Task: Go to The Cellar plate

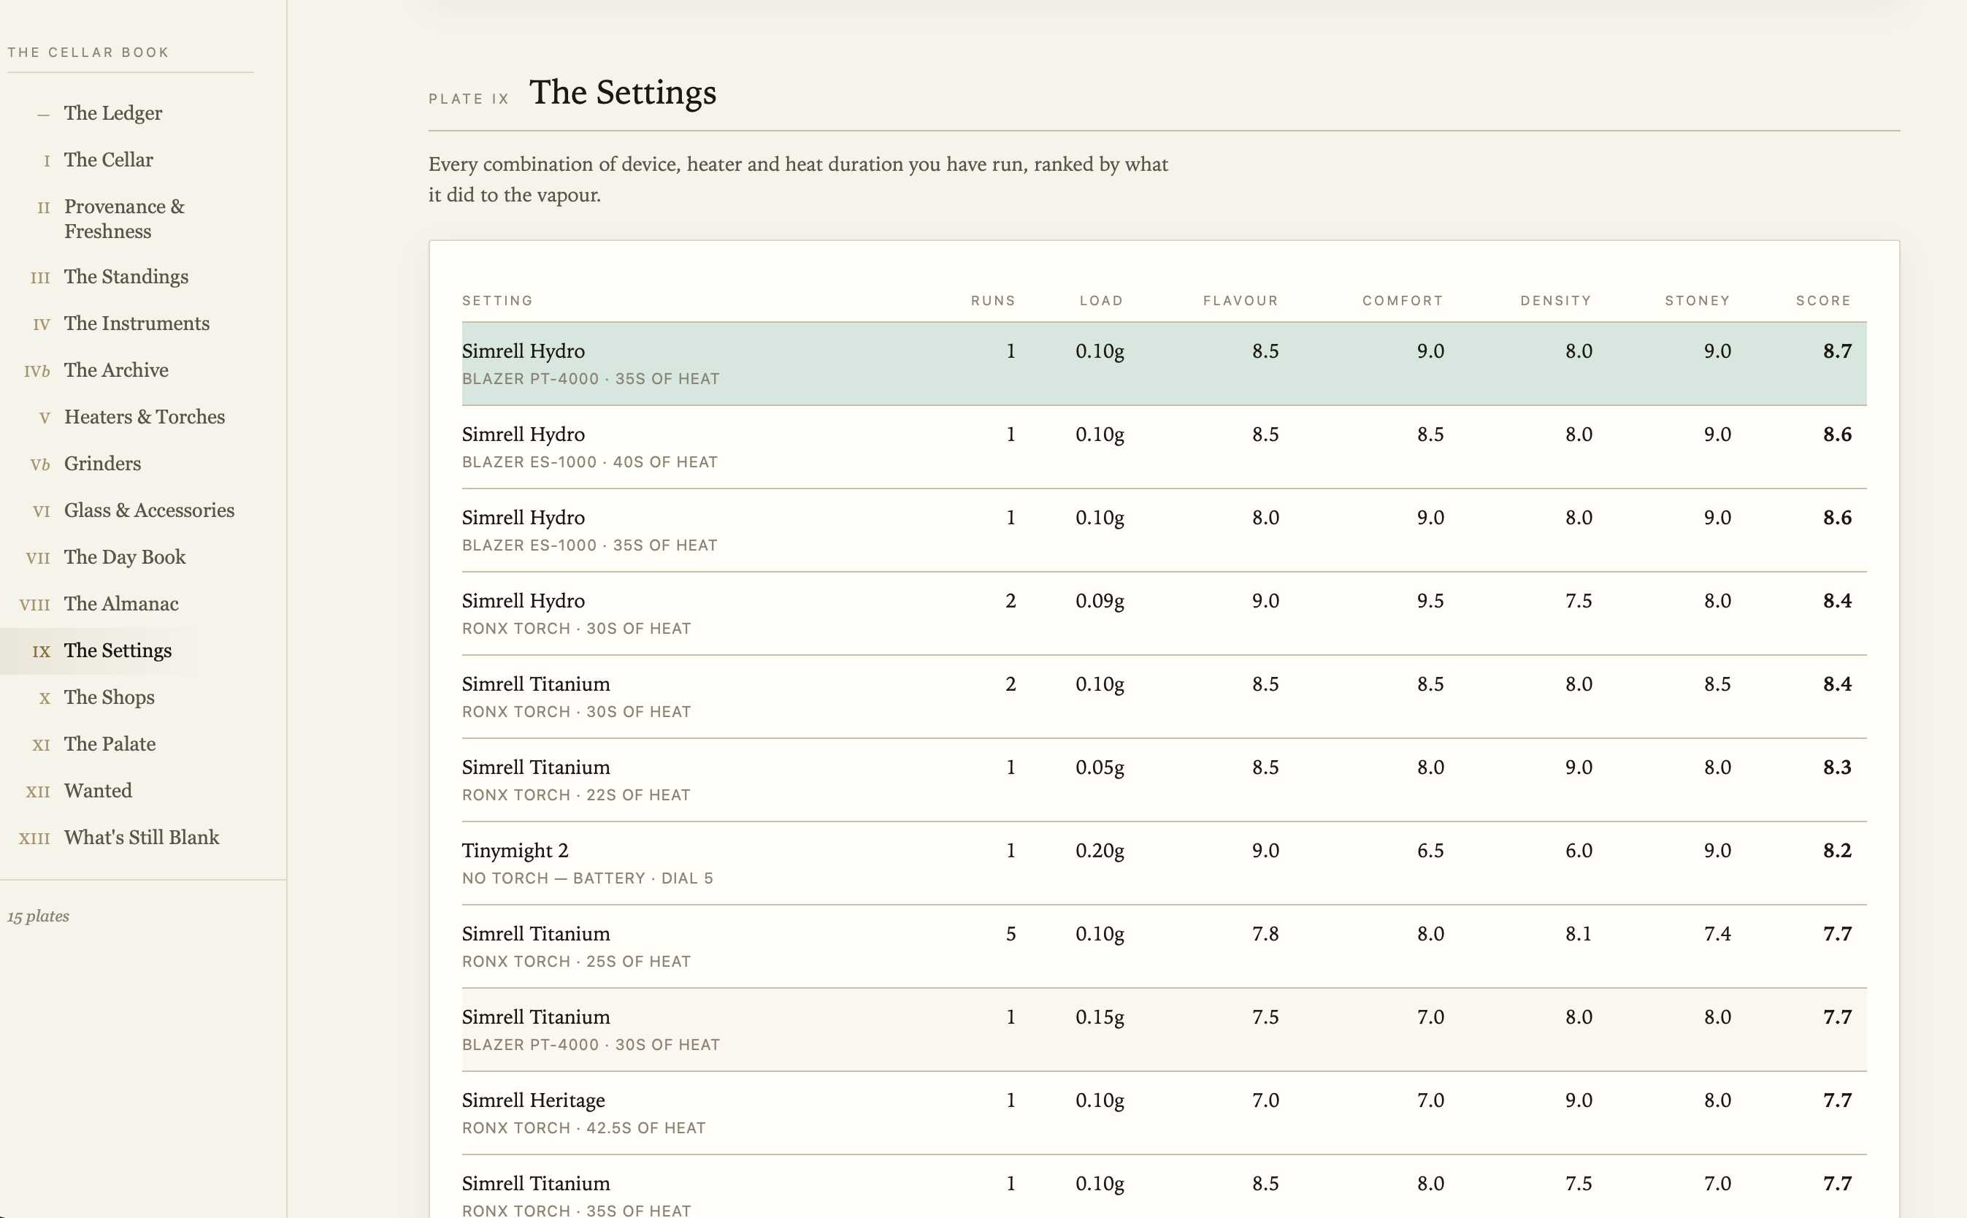Action: 108,159
